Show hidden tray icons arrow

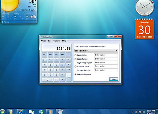(132, 112)
